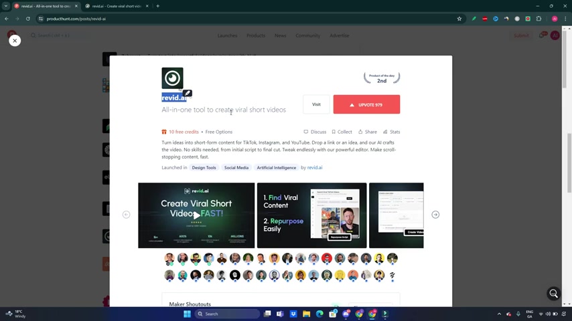This screenshot has height=321, width=572.
Task: Open browser Extensions puzzle icon
Action: tap(539, 19)
